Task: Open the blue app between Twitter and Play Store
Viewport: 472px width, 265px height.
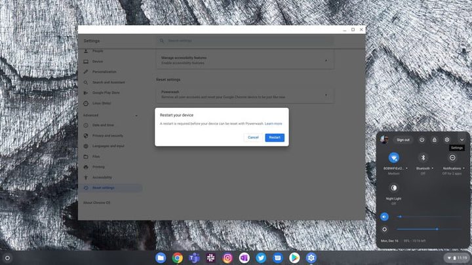Action: tap(277, 258)
